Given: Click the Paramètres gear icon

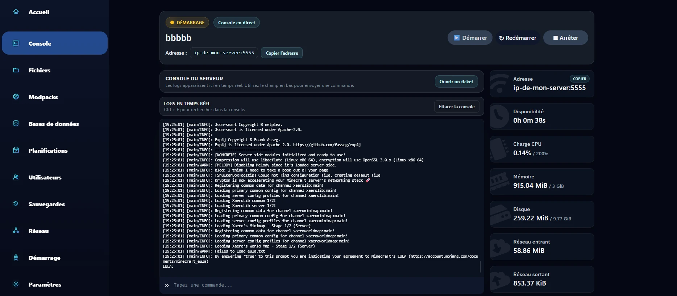Looking at the screenshot, I should [16, 284].
